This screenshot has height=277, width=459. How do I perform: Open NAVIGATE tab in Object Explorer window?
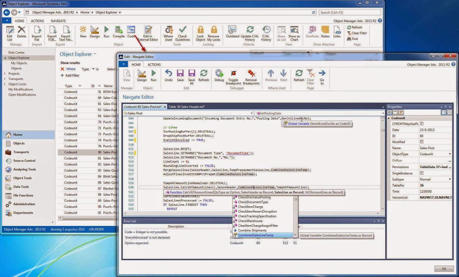58,21
